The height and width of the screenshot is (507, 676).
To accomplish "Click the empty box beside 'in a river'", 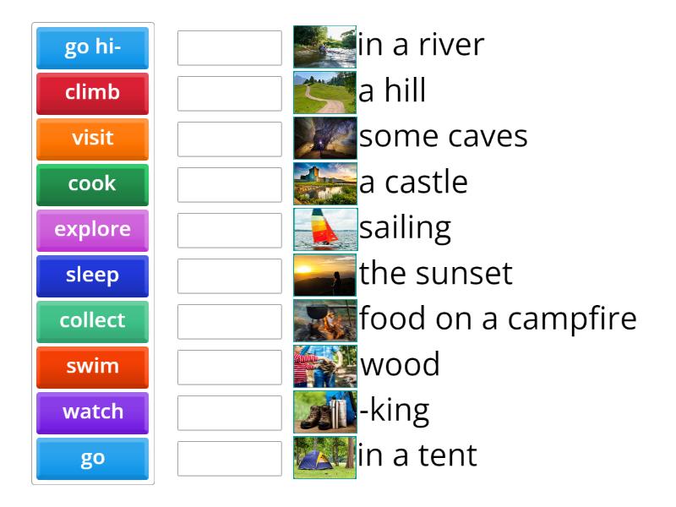I will pyautogui.click(x=230, y=48).
